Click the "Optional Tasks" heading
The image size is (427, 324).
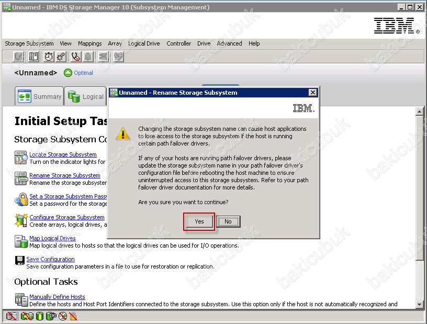tap(46, 282)
